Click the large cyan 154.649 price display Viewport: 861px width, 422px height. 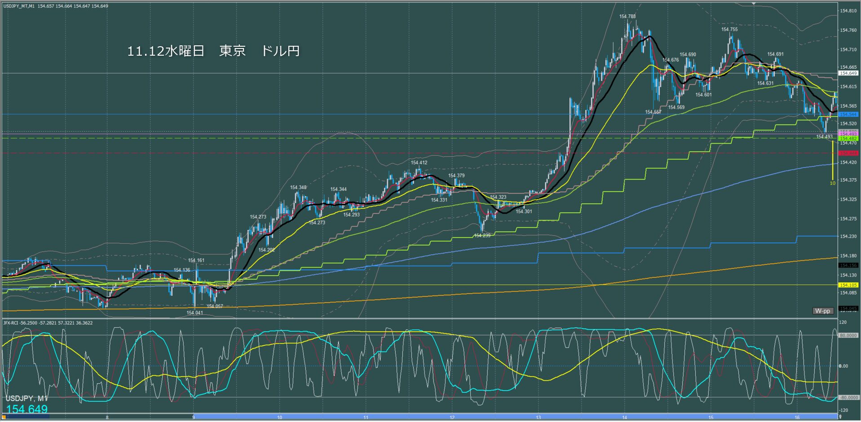(x=27, y=409)
